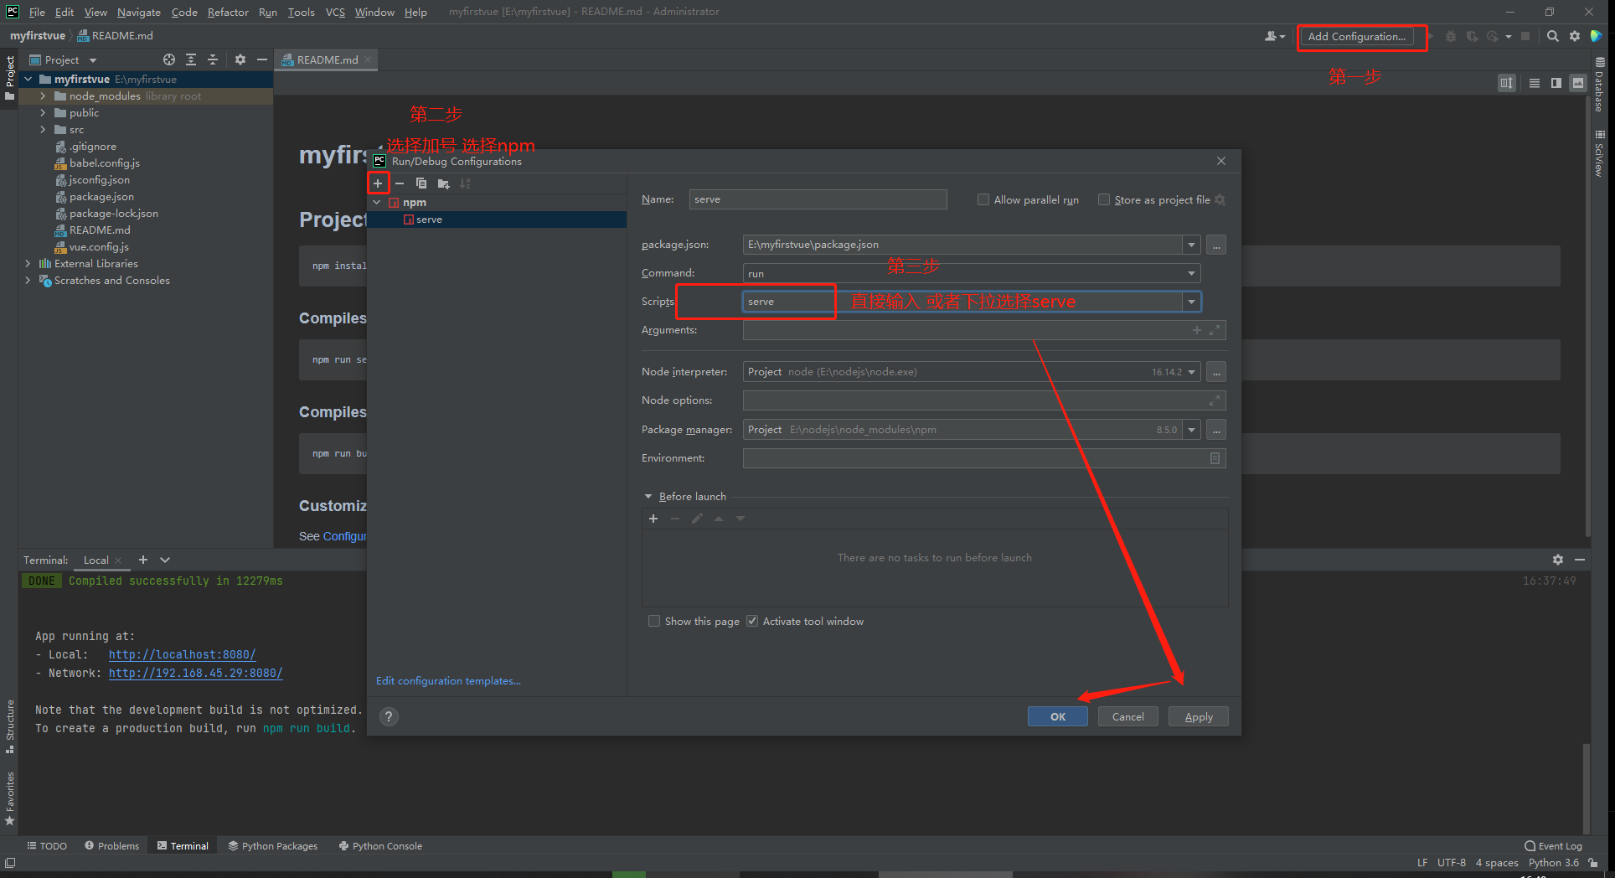
Task: Open the Navigate menu
Action: 138,12
